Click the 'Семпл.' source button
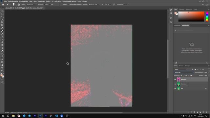 click(47, 5)
